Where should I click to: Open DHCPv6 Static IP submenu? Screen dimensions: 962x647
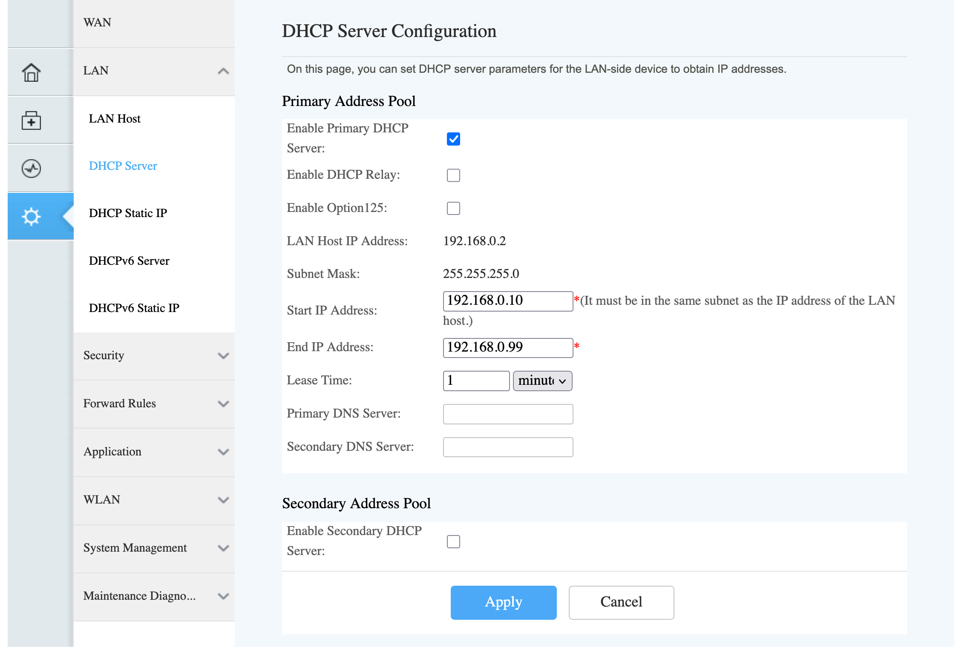134,308
